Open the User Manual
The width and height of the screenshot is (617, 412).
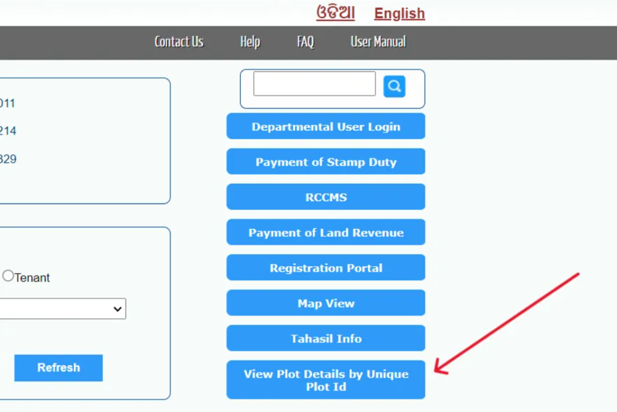[x=378, y=42]
